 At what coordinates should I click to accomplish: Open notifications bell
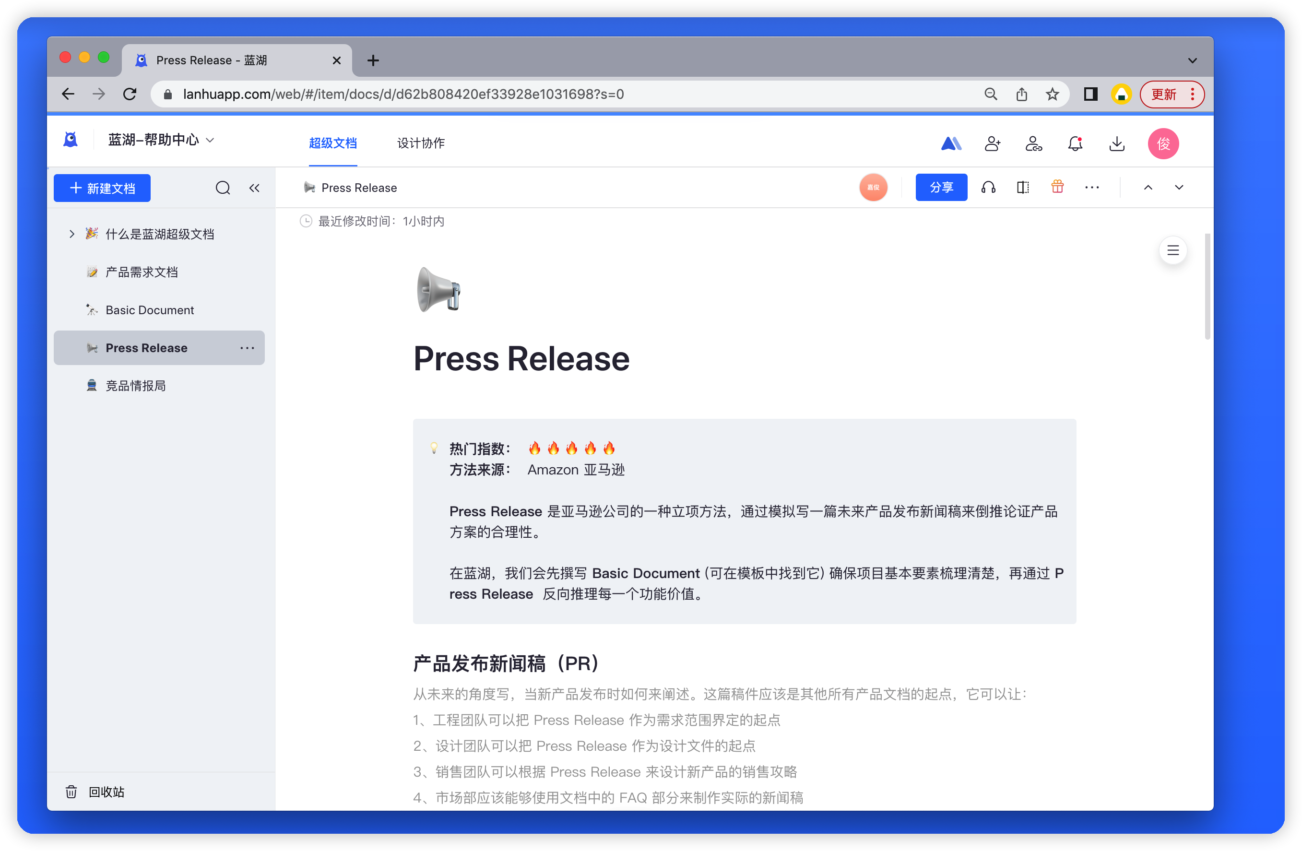1075,143
